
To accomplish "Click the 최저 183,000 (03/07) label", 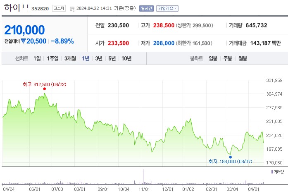I will [230, 161].
